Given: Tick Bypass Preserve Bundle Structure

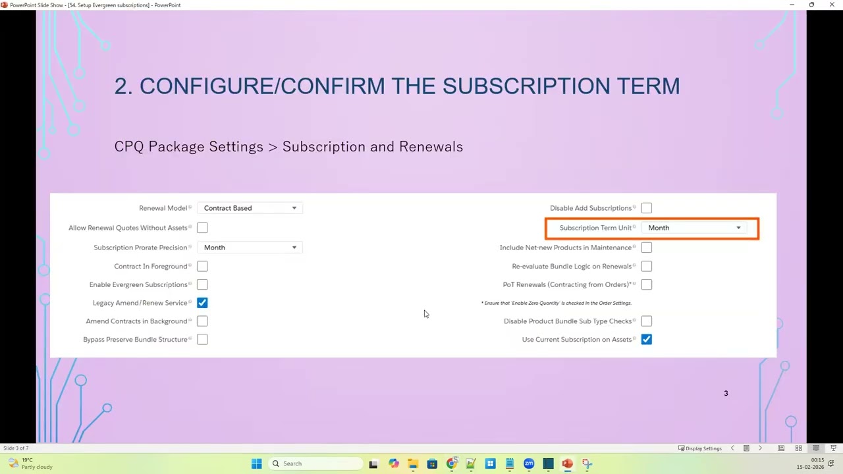Looking at the screenshot, I should pyautogui.click(x=202, y=340).
